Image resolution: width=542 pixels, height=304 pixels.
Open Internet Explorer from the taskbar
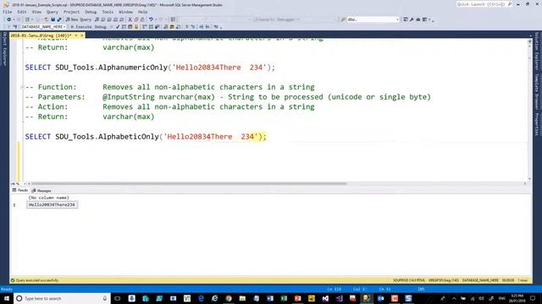tap(214, 298)
